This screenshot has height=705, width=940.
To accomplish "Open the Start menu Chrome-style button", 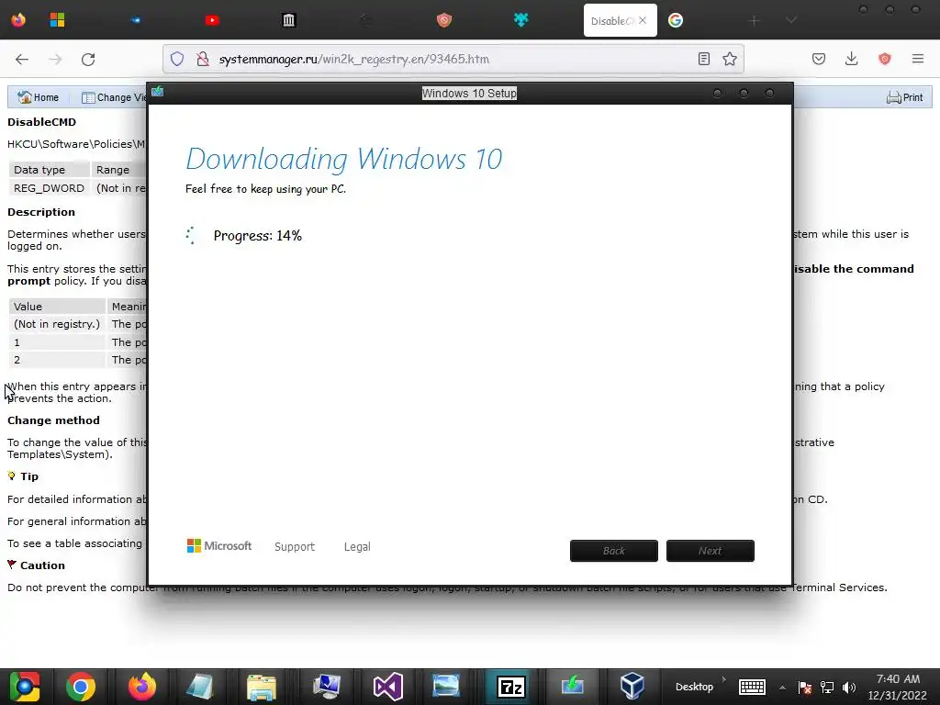I will pos(25,687).
